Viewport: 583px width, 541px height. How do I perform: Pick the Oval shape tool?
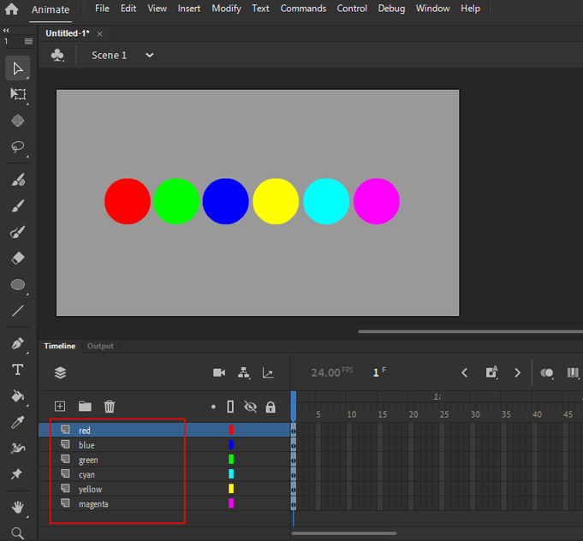(x=17, y=284)
